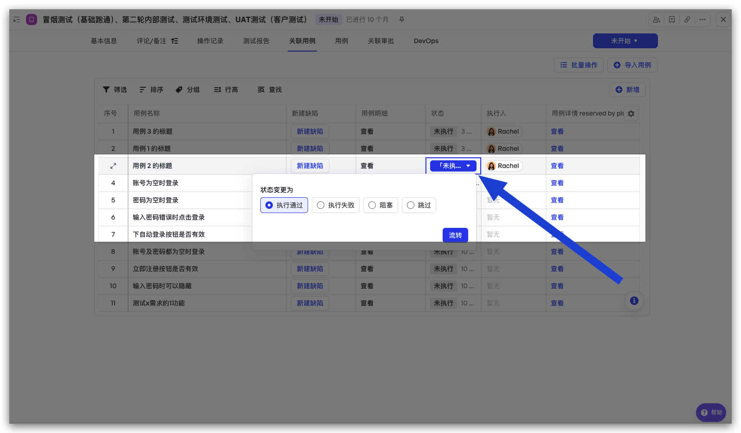Switch to DevOps tab
741x433 pixels.
(x=426, y=41)
